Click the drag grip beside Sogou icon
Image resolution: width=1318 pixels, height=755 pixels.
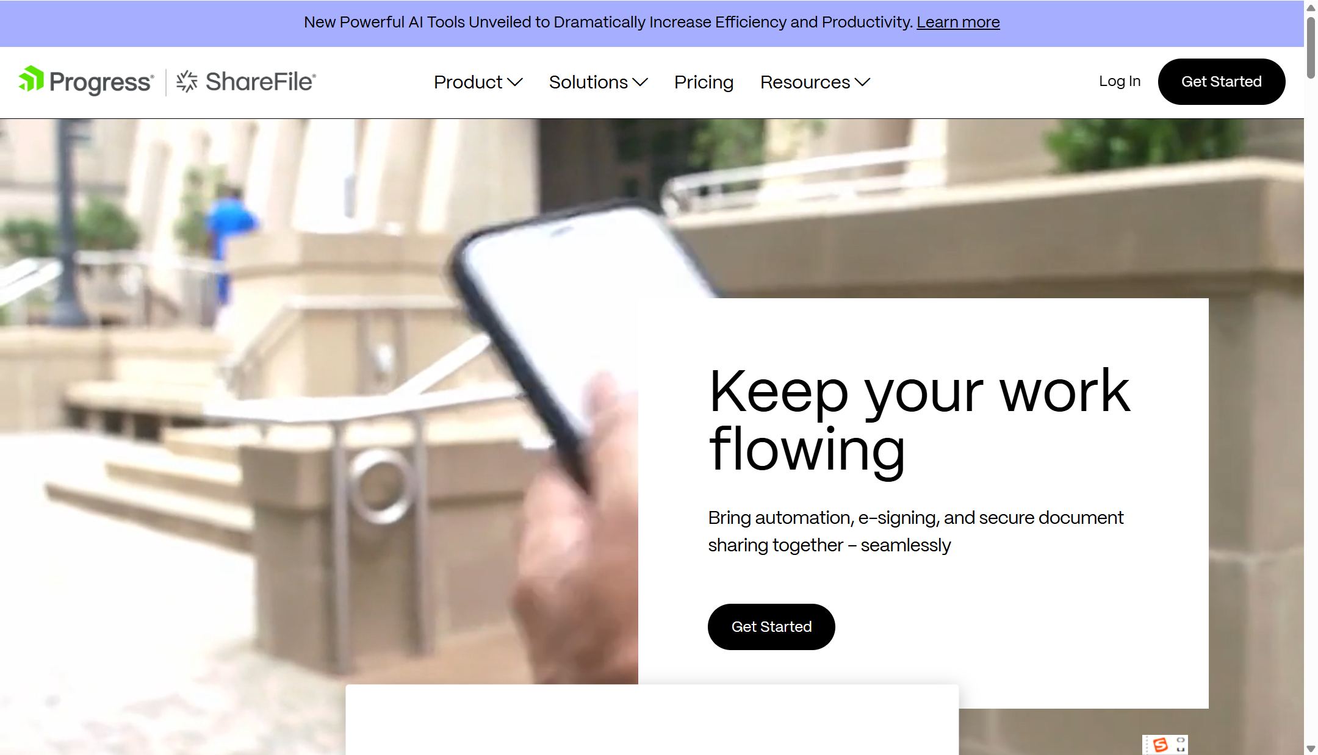tap(1147, 745)
